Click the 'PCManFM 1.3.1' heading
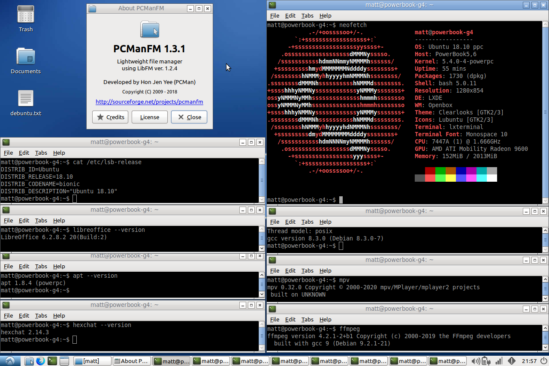This screenshot has width=549, height=366. (150, 48)
